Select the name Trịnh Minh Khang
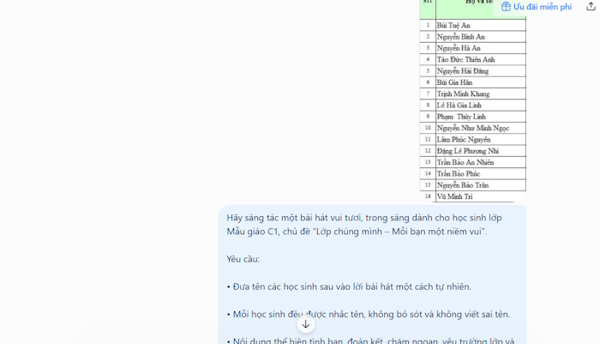Image resolution: width=600 pixels, height=344 pixels. tap(463, 94)
